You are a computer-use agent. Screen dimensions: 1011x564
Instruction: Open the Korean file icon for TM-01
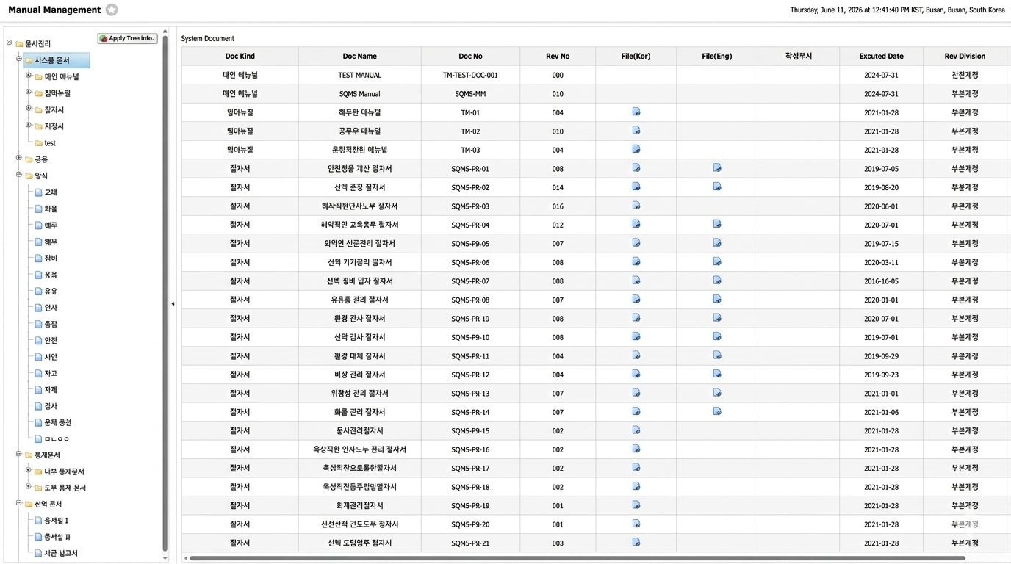[x=636, y=112]
